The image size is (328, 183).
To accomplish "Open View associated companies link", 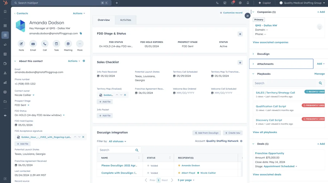I will tap(271, 42).
